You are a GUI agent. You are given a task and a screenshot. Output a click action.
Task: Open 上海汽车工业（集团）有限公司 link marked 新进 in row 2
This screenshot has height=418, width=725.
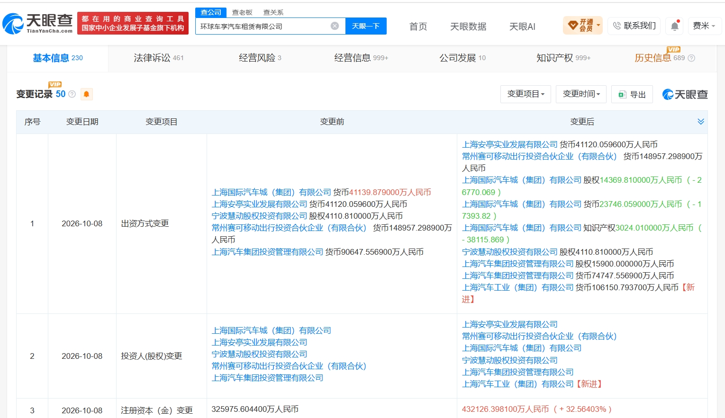[x=518, y=384]
